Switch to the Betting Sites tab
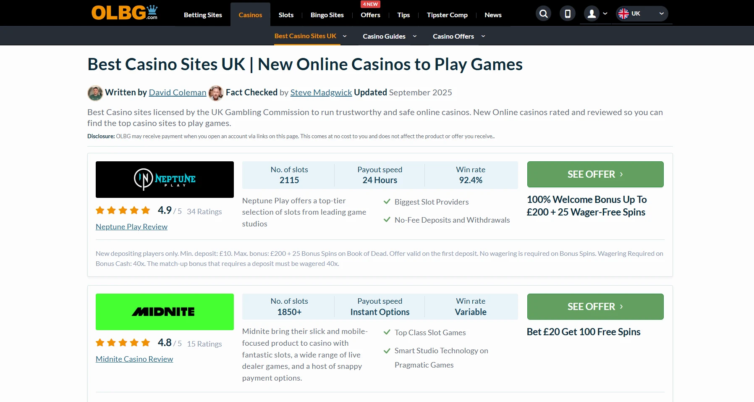 [x=203, y=15]
